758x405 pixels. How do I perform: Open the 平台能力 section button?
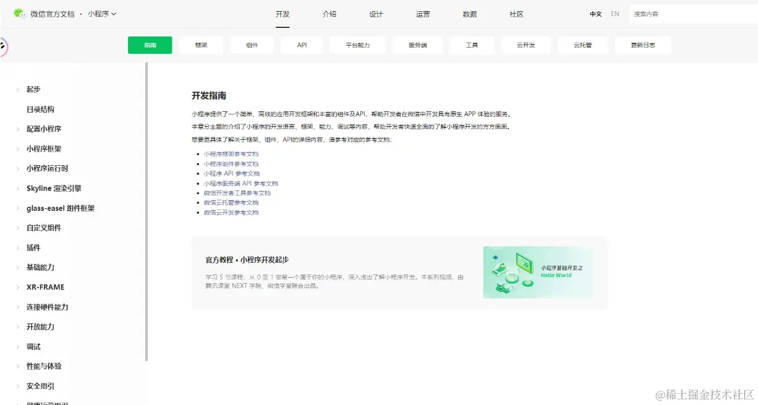click(357, 45)
